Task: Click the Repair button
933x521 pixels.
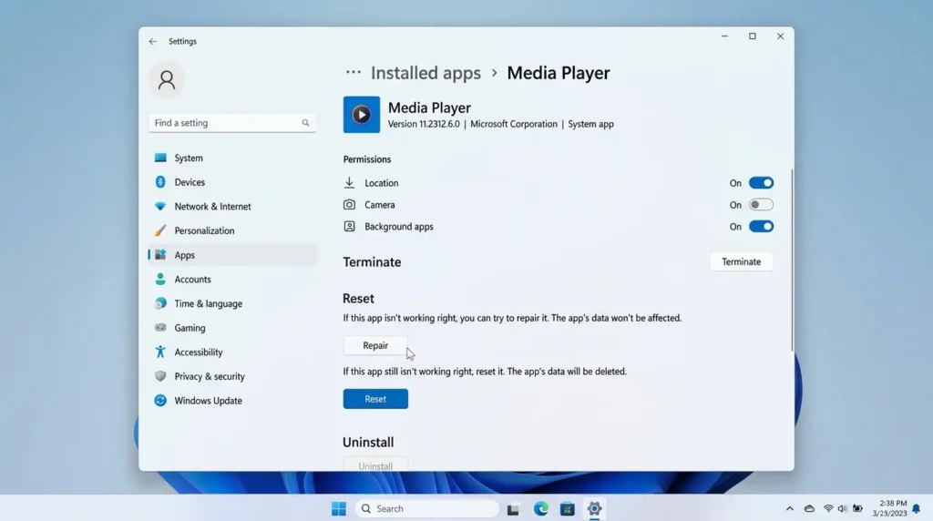Action: (375, 345)
